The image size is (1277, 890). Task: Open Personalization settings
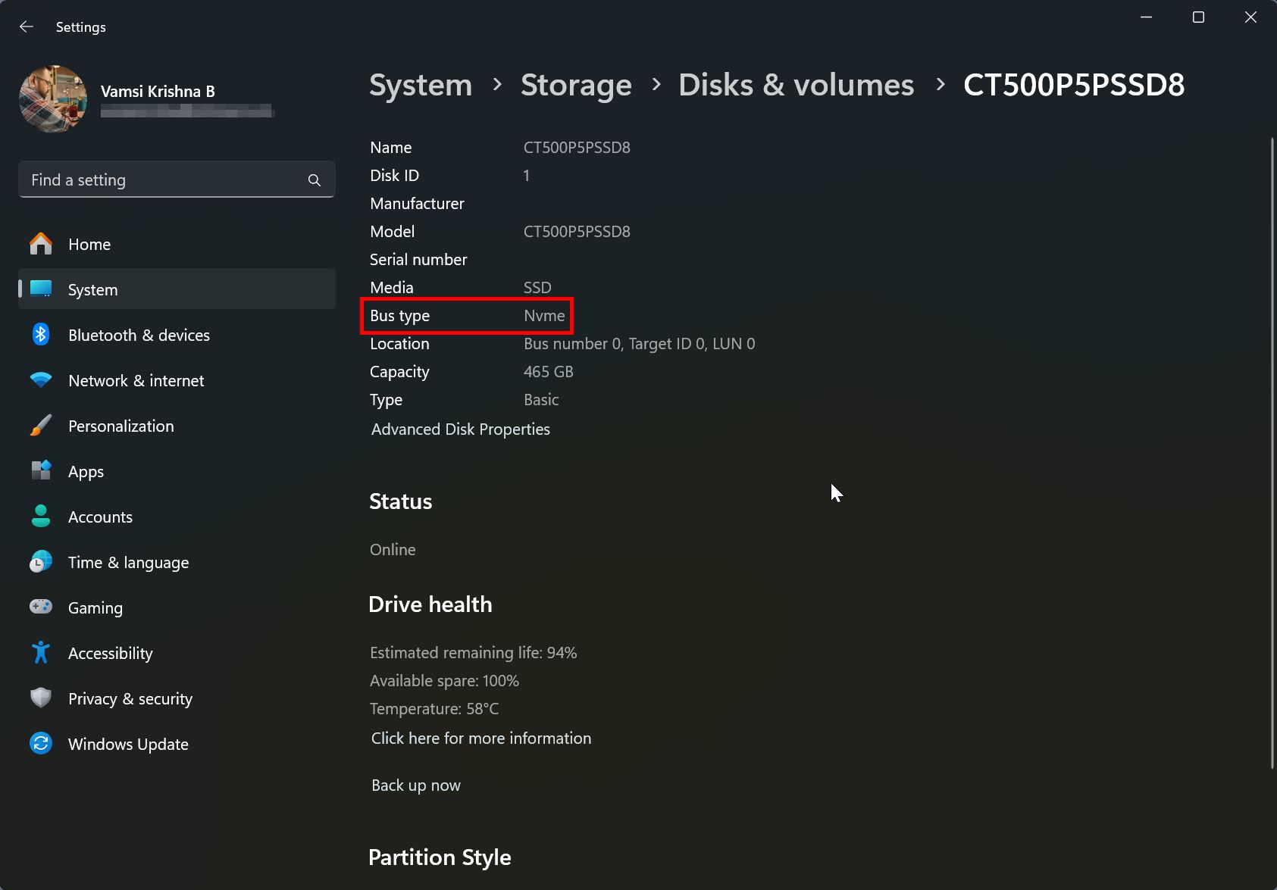(x=177, y=426)
